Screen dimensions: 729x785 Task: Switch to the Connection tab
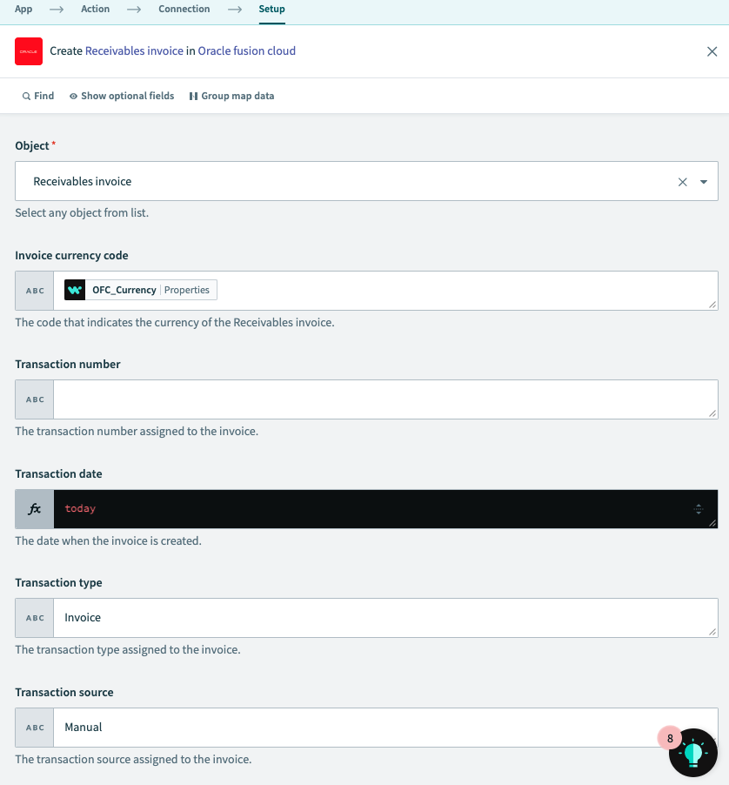[184, 9]
